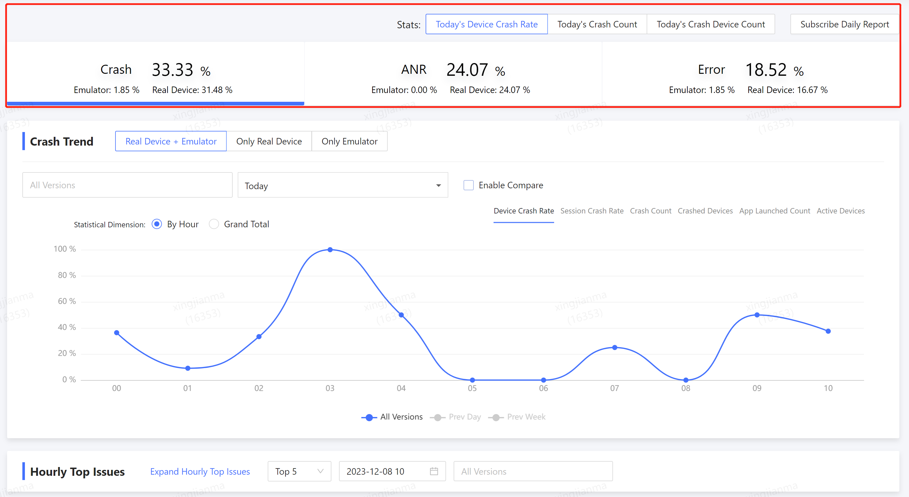Toggle Prev Week legend series
Image resolution: width=909 pixels, height=497 pixels.
point(517,417)
